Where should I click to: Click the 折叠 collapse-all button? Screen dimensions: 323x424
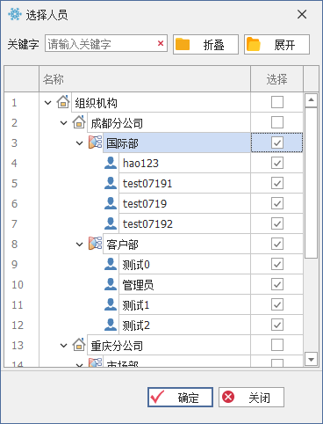pyautogui.click(x=205, y=45)
